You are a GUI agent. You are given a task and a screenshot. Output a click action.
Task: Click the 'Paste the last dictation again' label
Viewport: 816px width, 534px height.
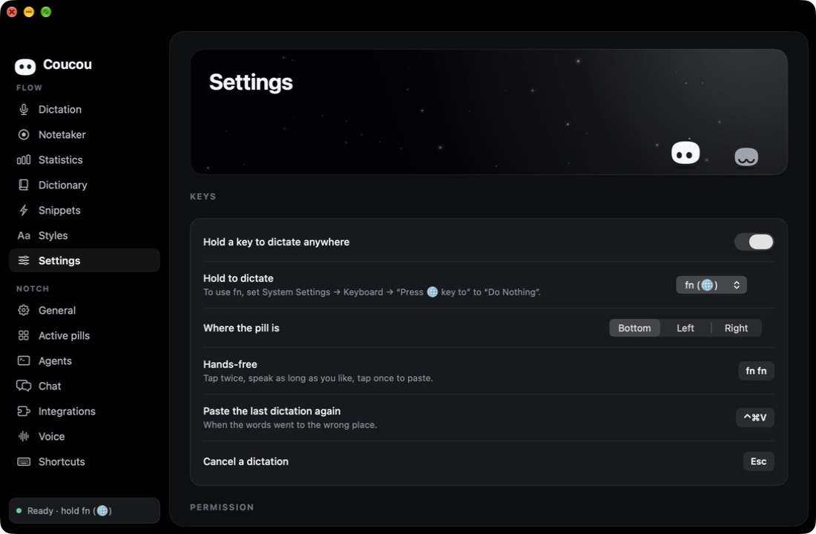(x=272, y=411)
